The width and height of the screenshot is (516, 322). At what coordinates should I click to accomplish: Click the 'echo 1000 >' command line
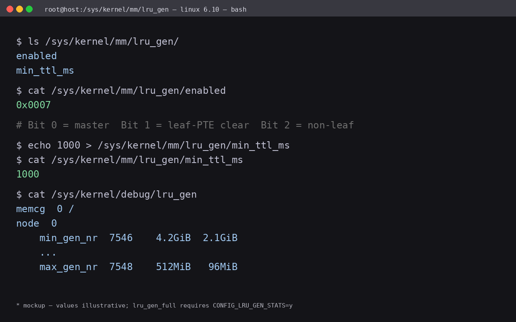153,145
